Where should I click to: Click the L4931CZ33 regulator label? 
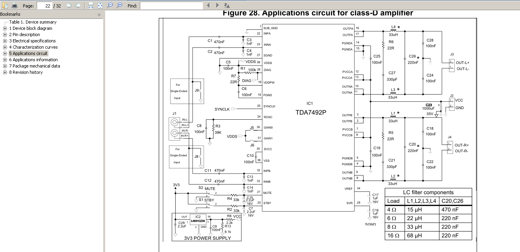[199, 221]
